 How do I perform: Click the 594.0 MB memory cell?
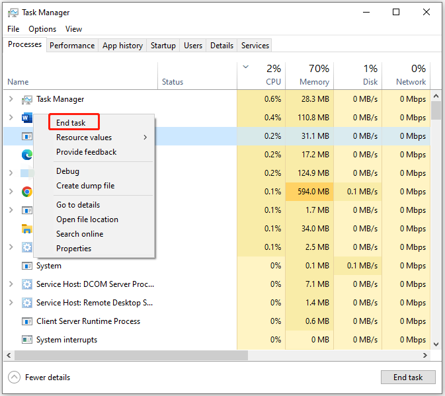309,192
